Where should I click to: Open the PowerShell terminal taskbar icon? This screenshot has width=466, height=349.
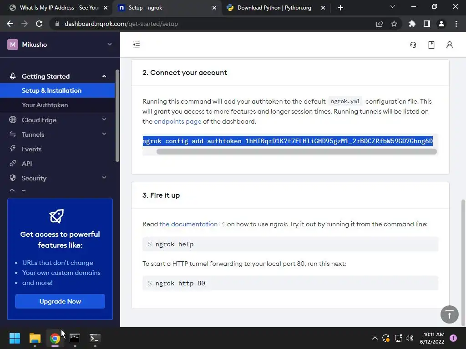95,338
